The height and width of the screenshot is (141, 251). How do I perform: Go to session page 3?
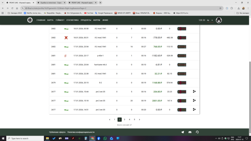point(124,120)
